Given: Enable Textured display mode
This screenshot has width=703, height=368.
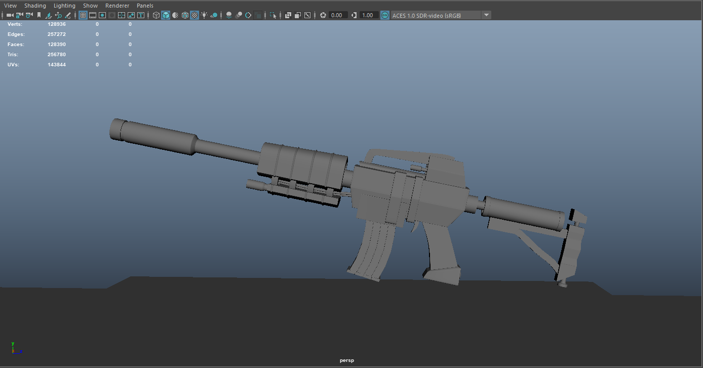Looking at the screenshot, I should point(194,15).
